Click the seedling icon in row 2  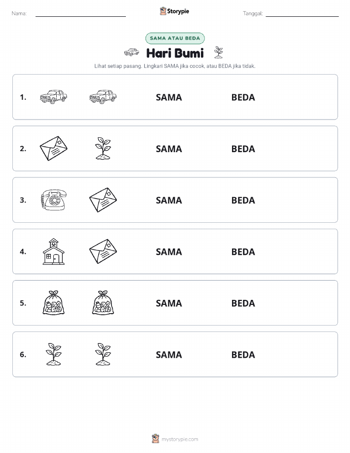pos(103,149)
